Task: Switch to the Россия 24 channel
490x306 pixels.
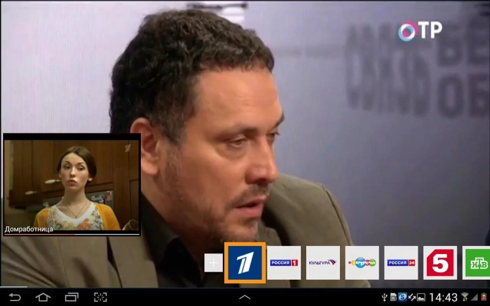Action: pos(401,263)
